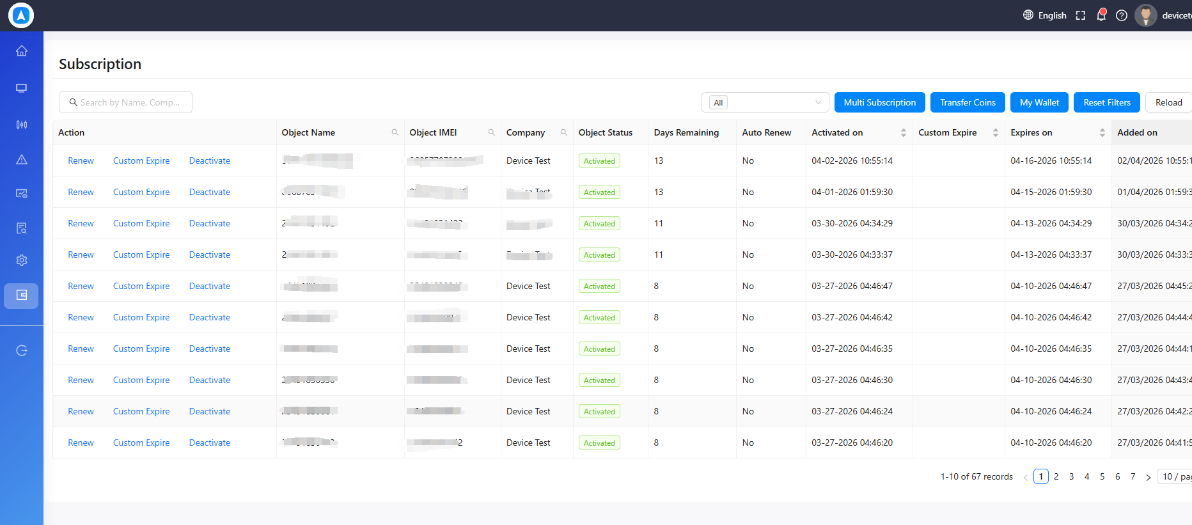
Task: Go to page 4
Action: [x=1087, y=476]
